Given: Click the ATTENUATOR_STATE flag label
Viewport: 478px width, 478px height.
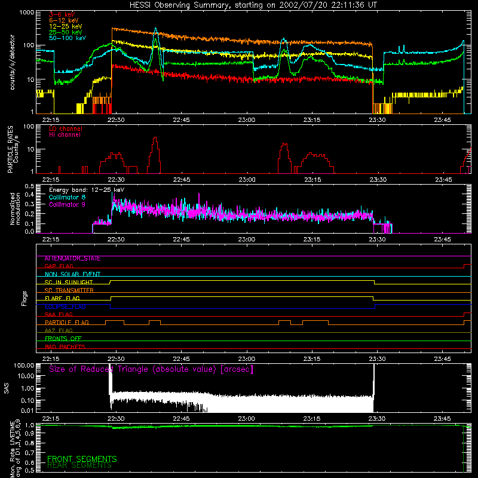Looking at the screenshot, I should coord(72,259).
